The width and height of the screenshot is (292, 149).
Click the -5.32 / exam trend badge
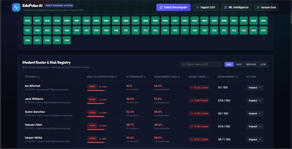click(199, 139)
